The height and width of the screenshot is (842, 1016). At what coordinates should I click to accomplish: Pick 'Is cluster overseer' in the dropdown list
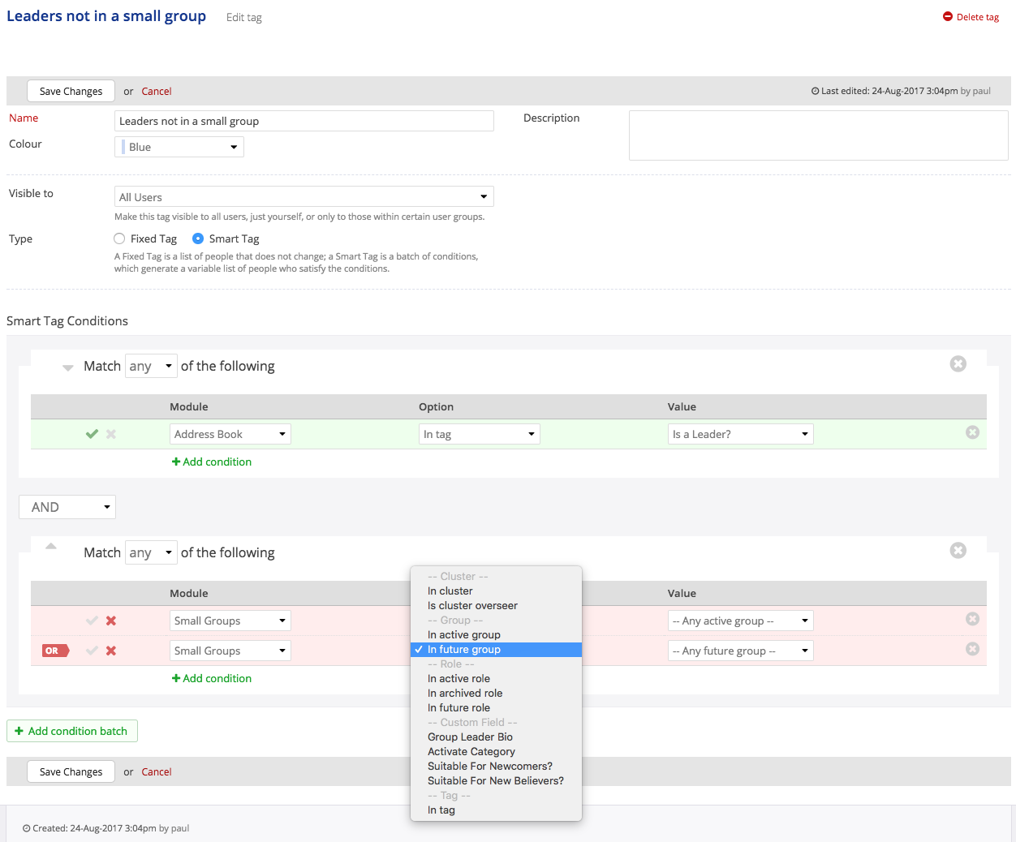[472, 606]
